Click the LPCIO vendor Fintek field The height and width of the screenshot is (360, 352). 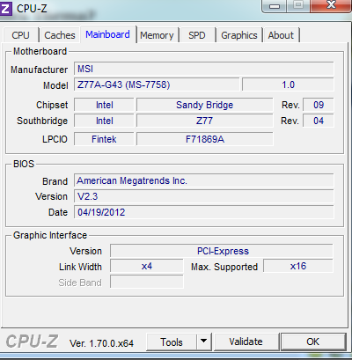coord(104,139)
